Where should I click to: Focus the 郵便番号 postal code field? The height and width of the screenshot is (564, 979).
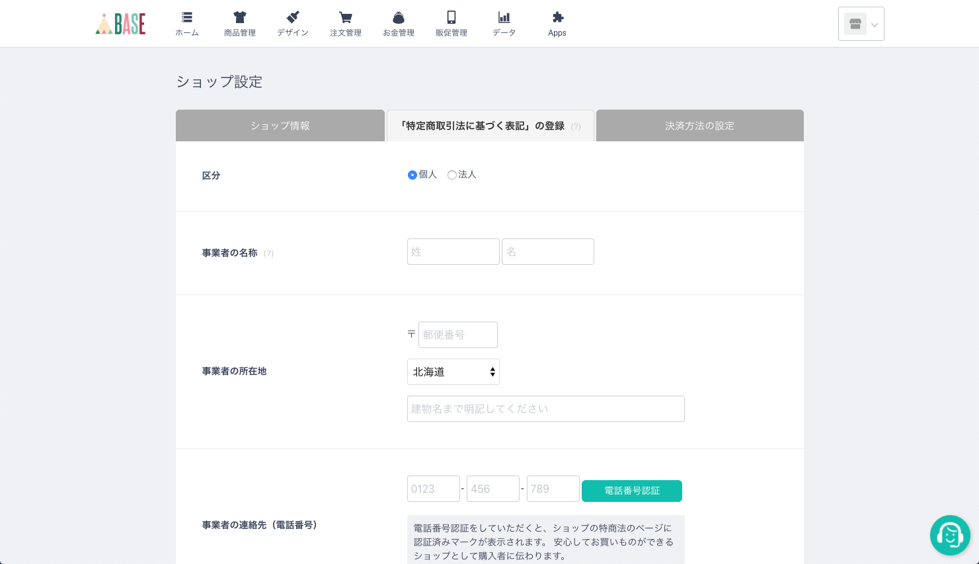[x=458, y=335]
